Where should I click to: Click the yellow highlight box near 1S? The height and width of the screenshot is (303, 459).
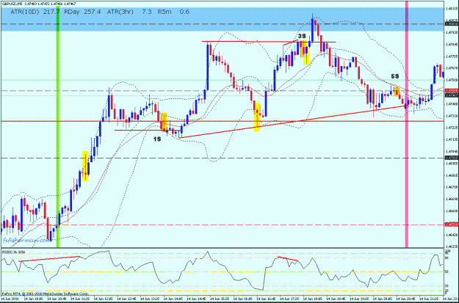point(164,122)
